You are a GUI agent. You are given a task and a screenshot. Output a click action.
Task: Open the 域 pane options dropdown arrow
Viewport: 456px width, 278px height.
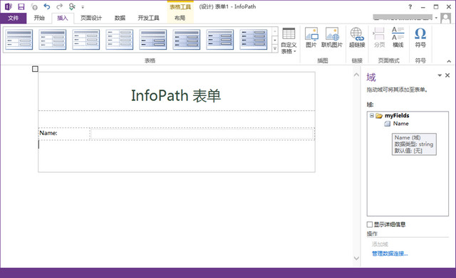click(x=440, y=75)
